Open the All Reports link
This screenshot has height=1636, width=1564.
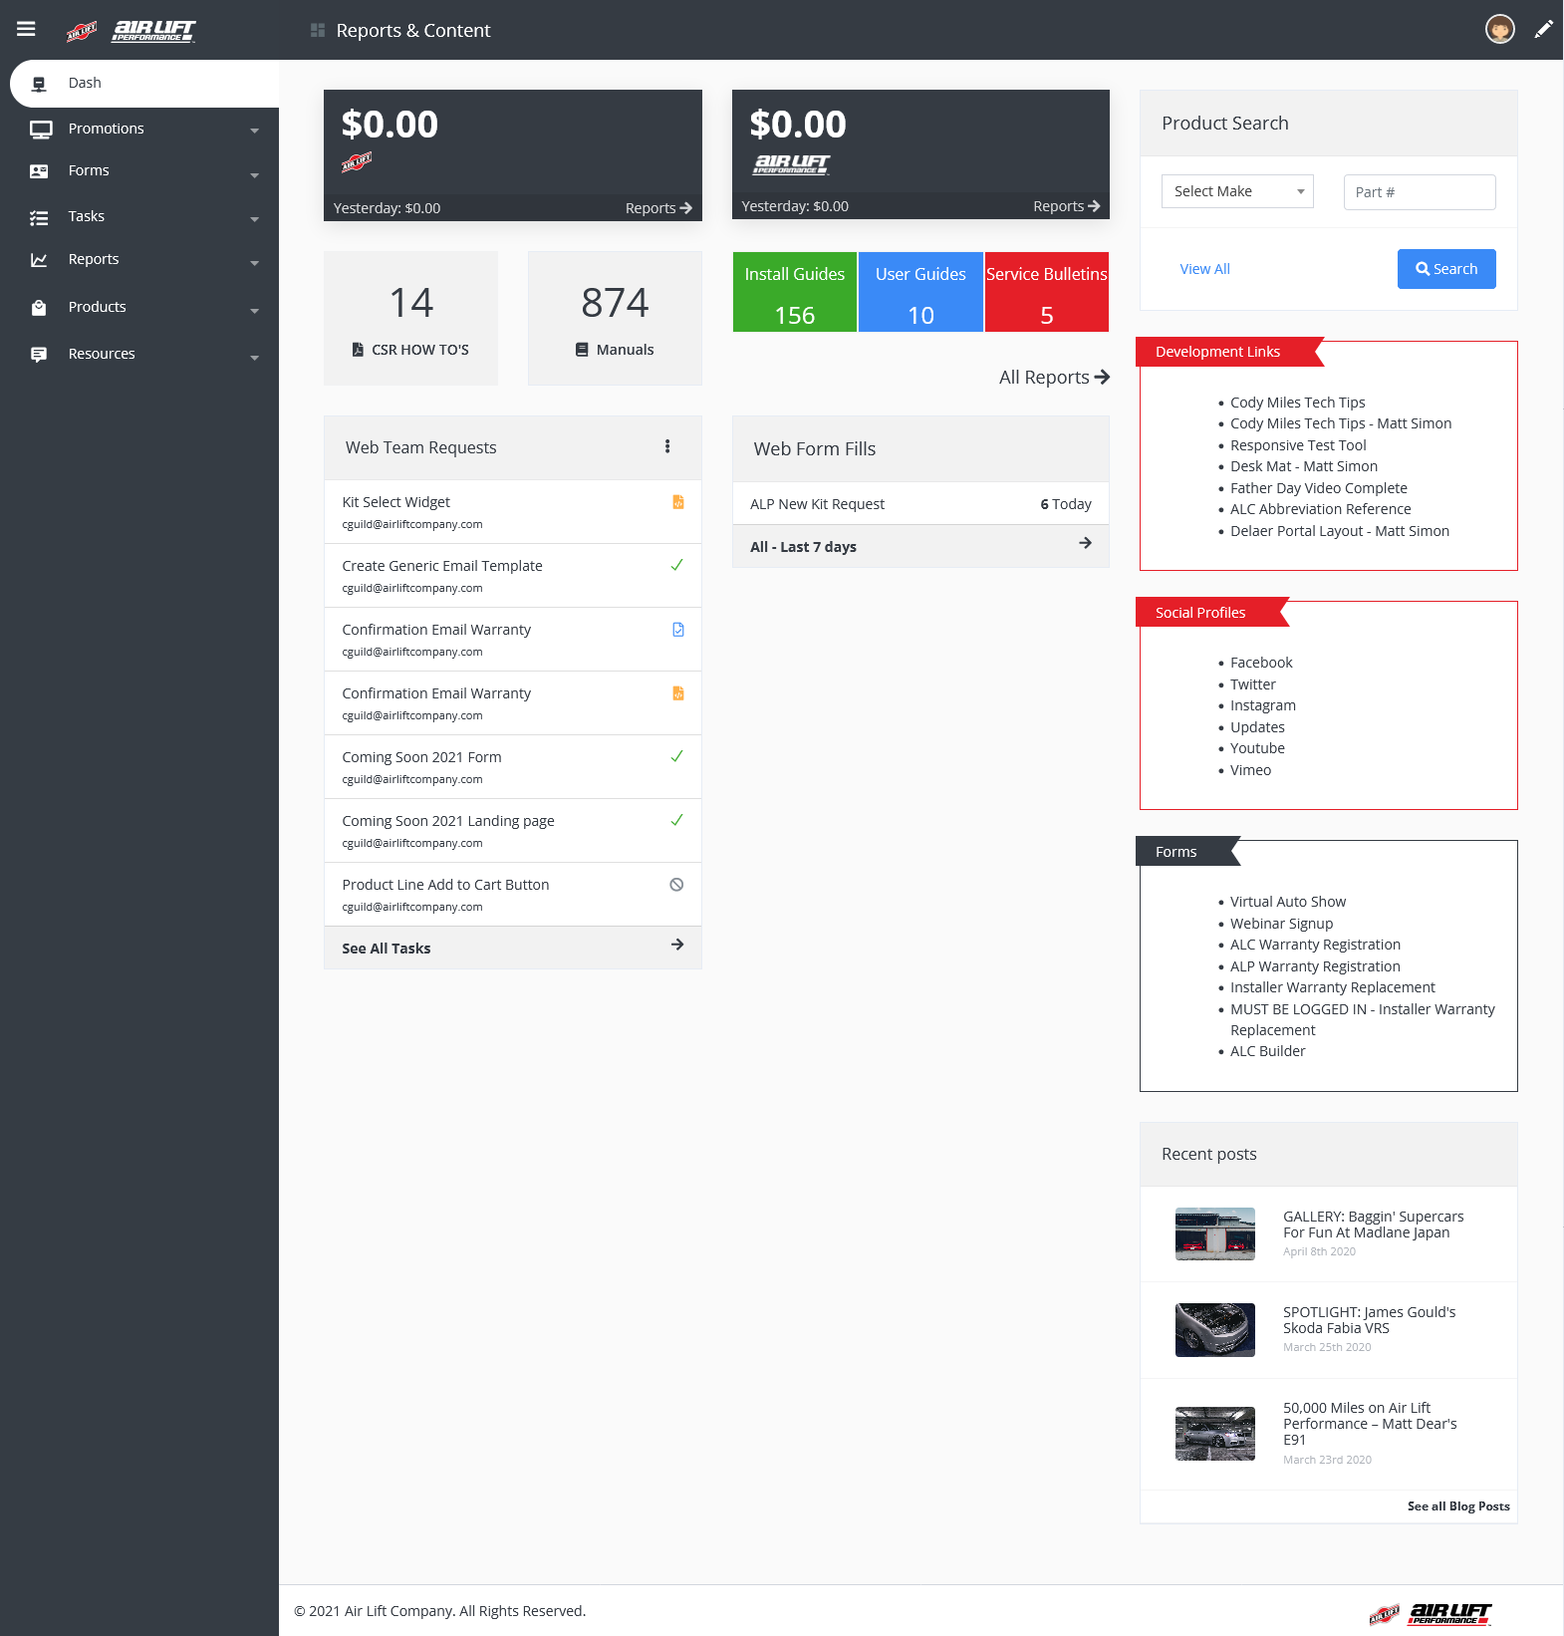pos(1054,377)
